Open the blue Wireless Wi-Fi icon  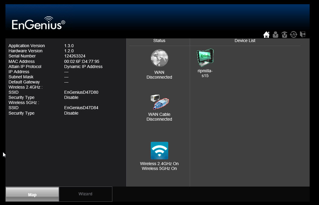tap(159, 151)
